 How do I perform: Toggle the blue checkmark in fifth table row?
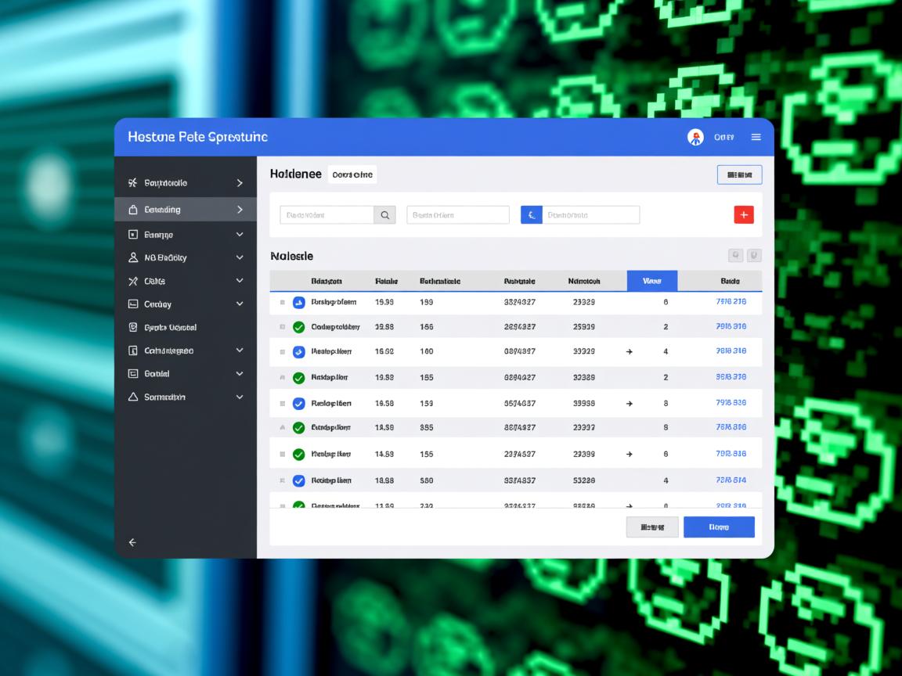[298, 404]
